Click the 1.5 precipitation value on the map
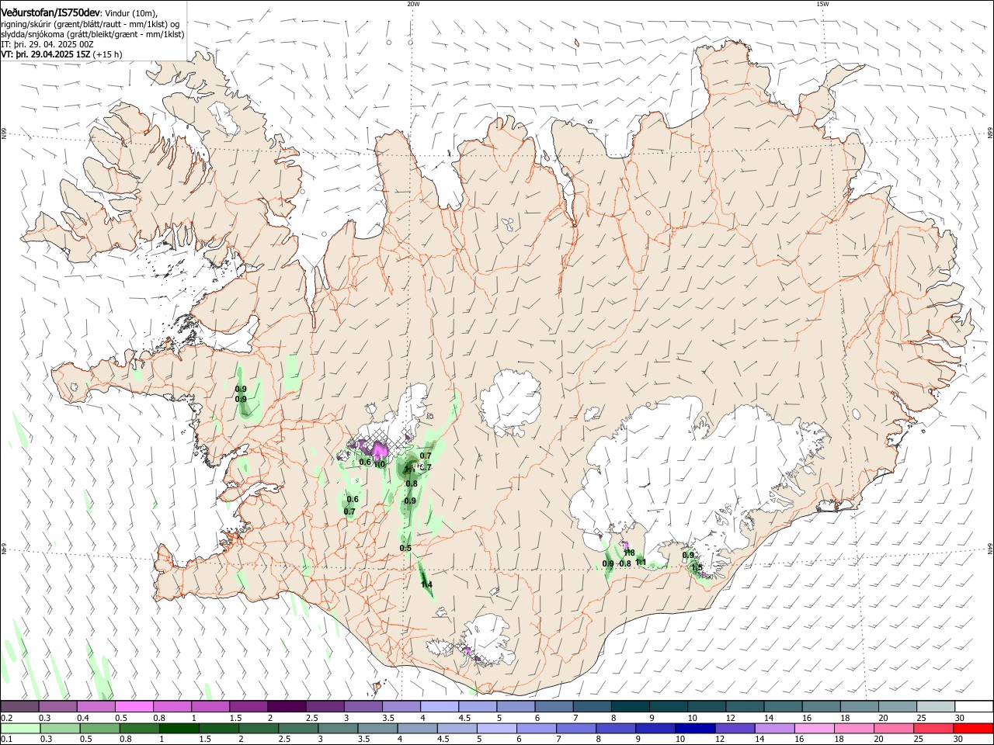 (x=697, y=568)
